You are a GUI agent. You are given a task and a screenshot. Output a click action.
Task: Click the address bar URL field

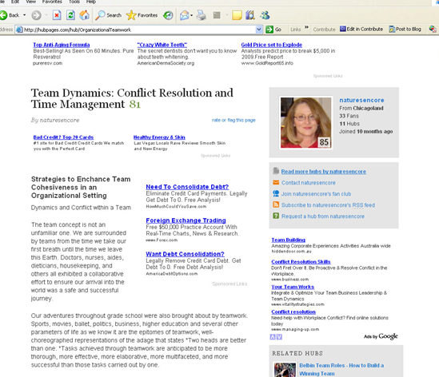136,30
